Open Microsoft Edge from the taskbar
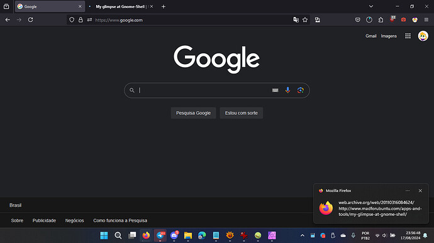Image resolution: width=434 pixels, height=243 pixels. 202,235
